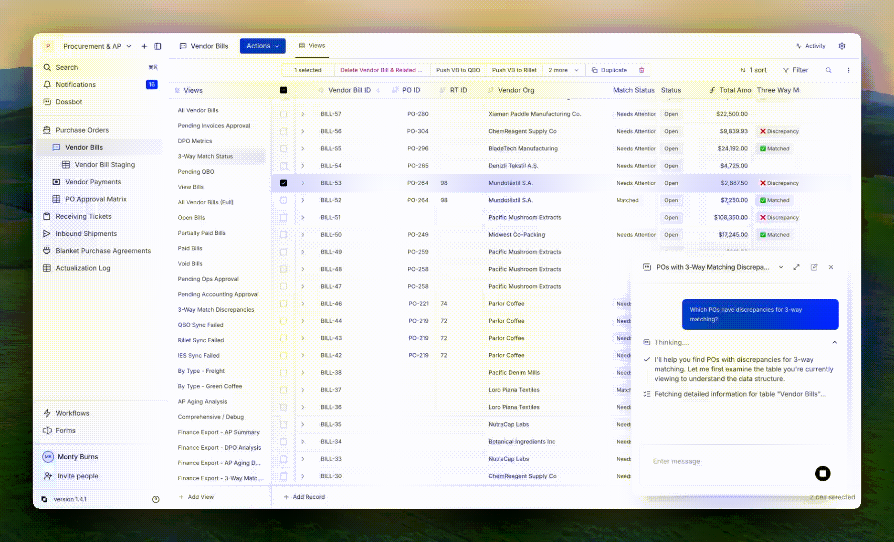Click the Enter message input field

(723, 461)
